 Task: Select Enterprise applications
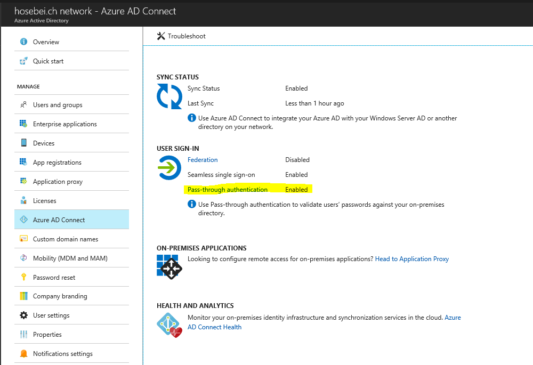click(x=72, y=124)
